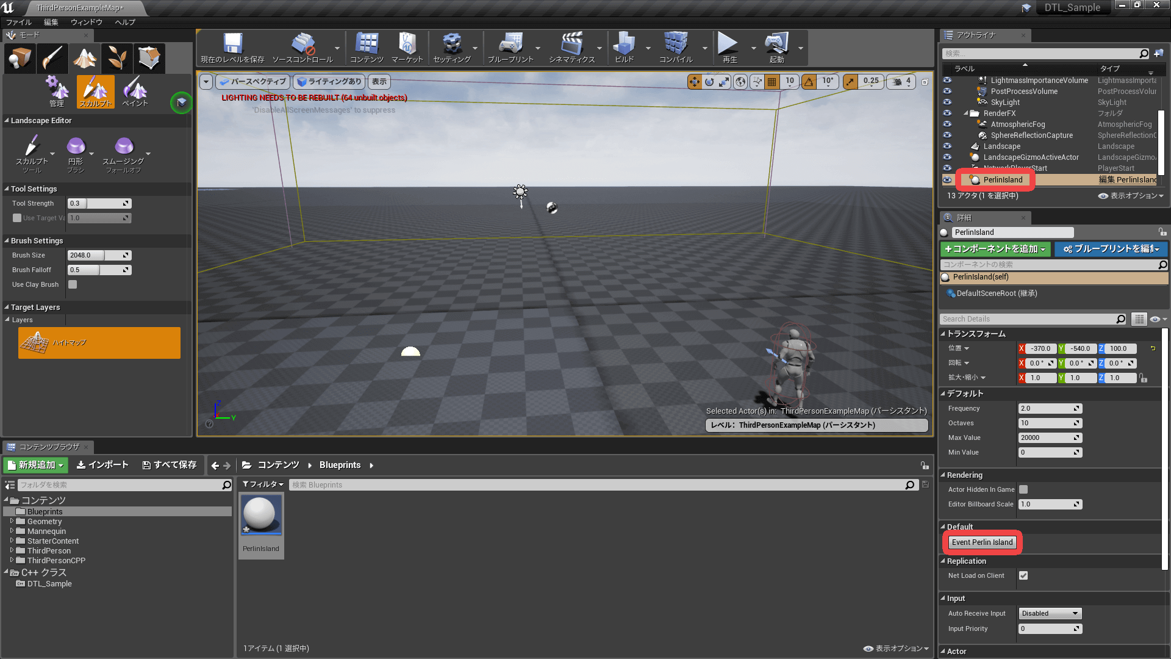Open the Help (ヘルプ) menu
This screenshot has height=659, width=1171.
(125, 22)
